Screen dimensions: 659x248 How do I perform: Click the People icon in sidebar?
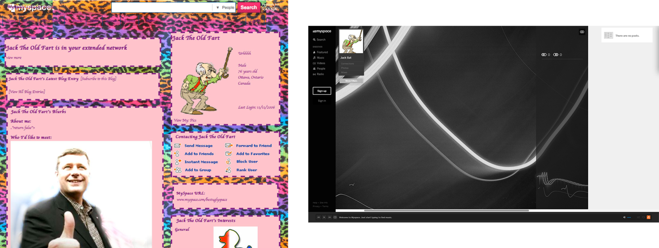(314, 69)
